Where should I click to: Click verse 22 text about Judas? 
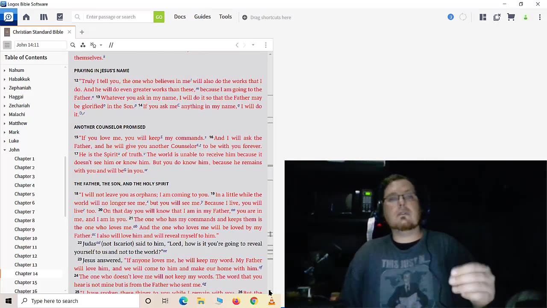168,248
